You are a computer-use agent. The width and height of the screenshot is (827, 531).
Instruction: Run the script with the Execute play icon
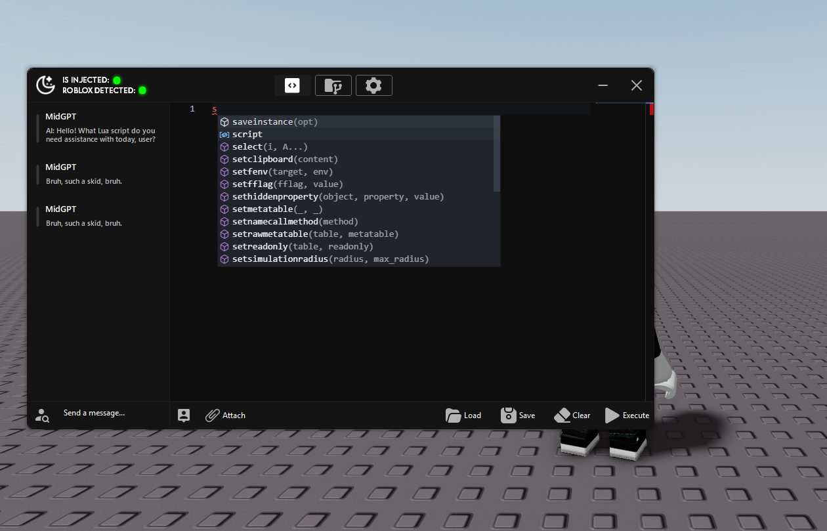point(612,415)
